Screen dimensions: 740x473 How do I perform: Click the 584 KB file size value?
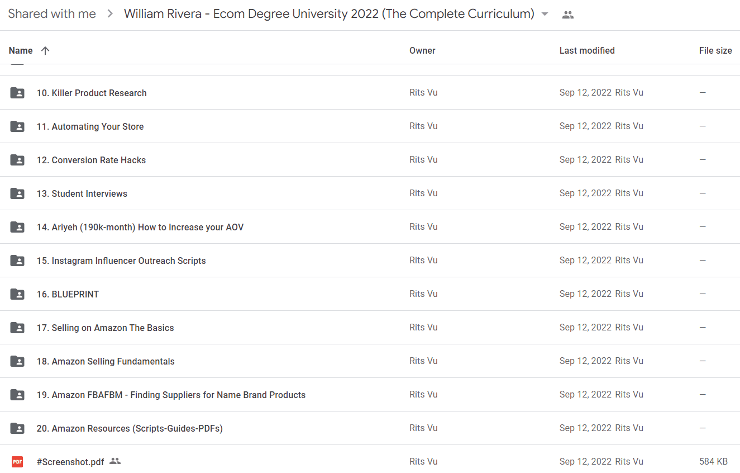(713, 461)
